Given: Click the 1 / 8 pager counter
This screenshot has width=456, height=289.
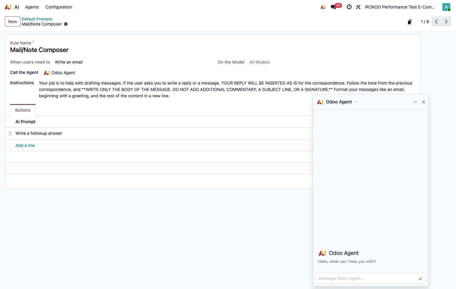Looking at the screenshot, I should 425,22.
